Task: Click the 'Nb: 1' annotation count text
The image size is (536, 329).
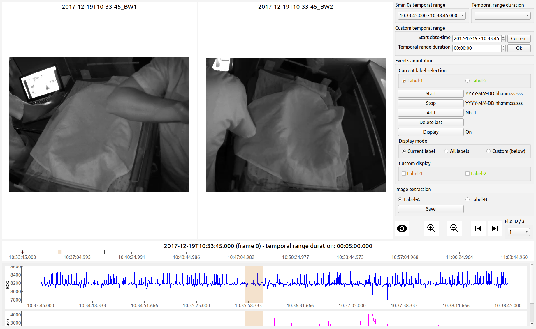Action: pos(471,113)
